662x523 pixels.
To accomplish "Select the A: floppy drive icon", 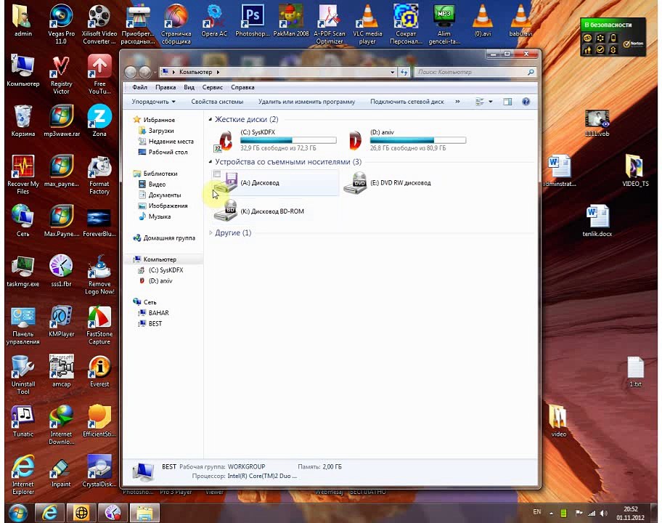I will point(226,183).
